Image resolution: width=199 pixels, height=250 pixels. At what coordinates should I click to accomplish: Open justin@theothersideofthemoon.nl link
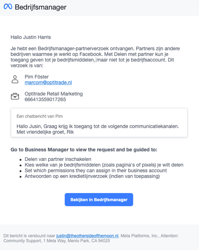tap(87, 236)
